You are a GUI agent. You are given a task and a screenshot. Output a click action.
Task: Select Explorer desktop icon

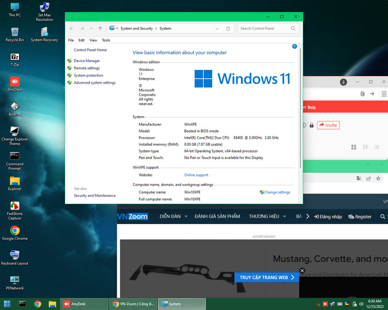click(x=15, y=183)
